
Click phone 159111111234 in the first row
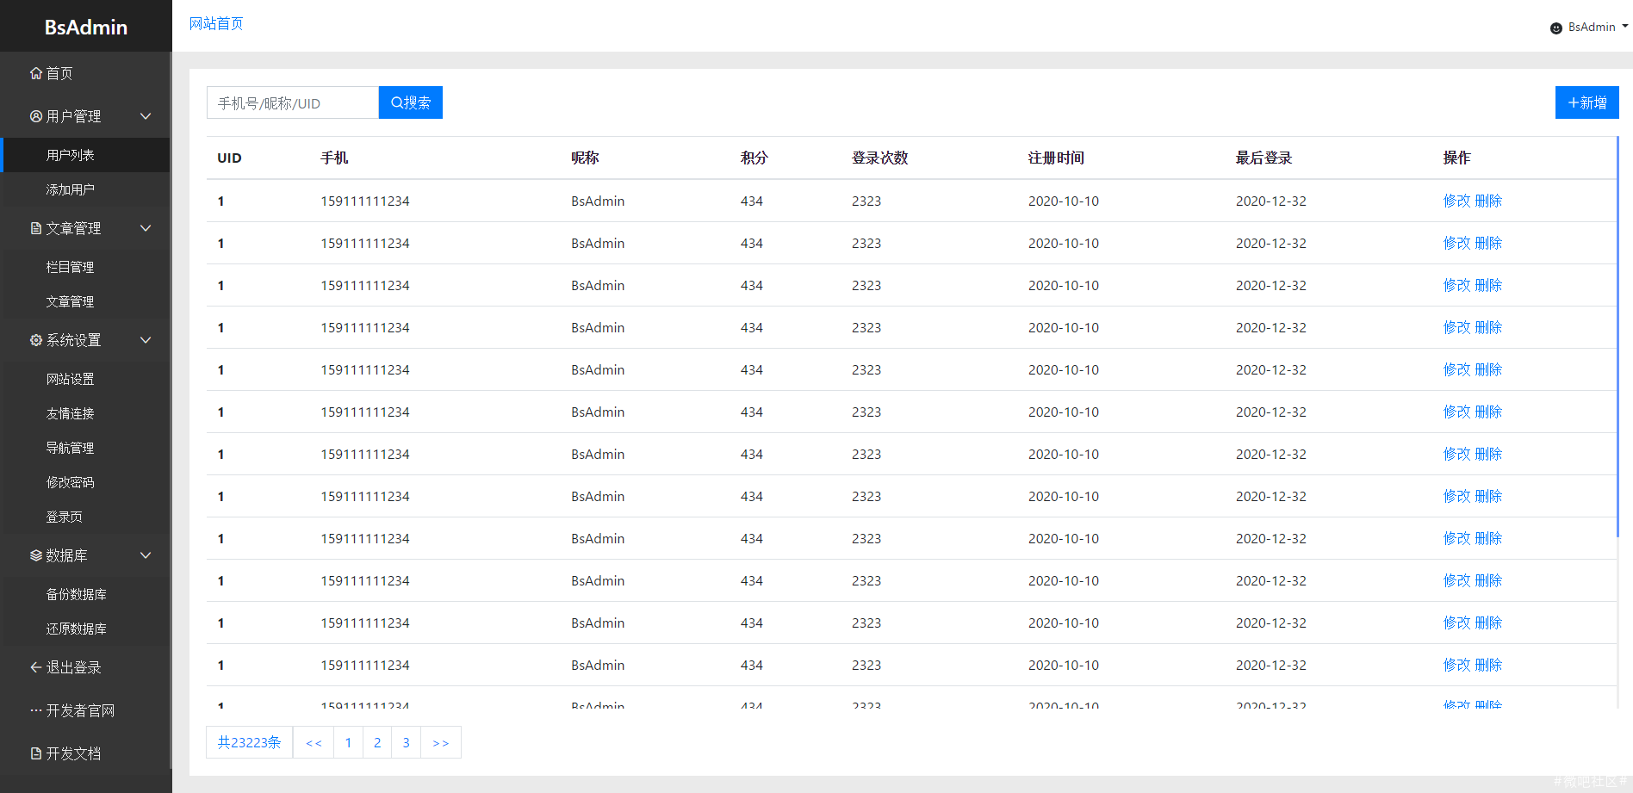(365, 201)
